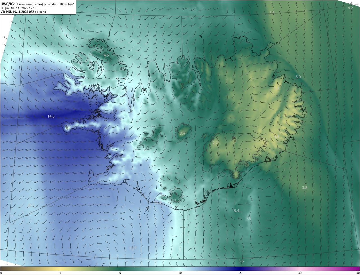Click the 3.4 value inside Hofsjökull outline
360x275 pixels.
click(182, 133)
